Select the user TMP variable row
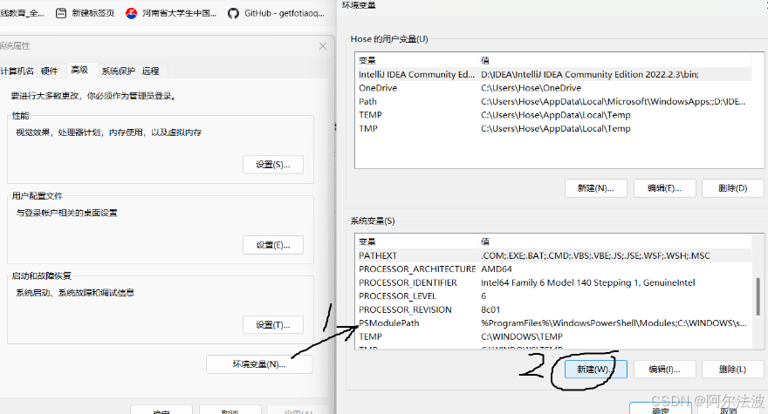 pos(553,128)
